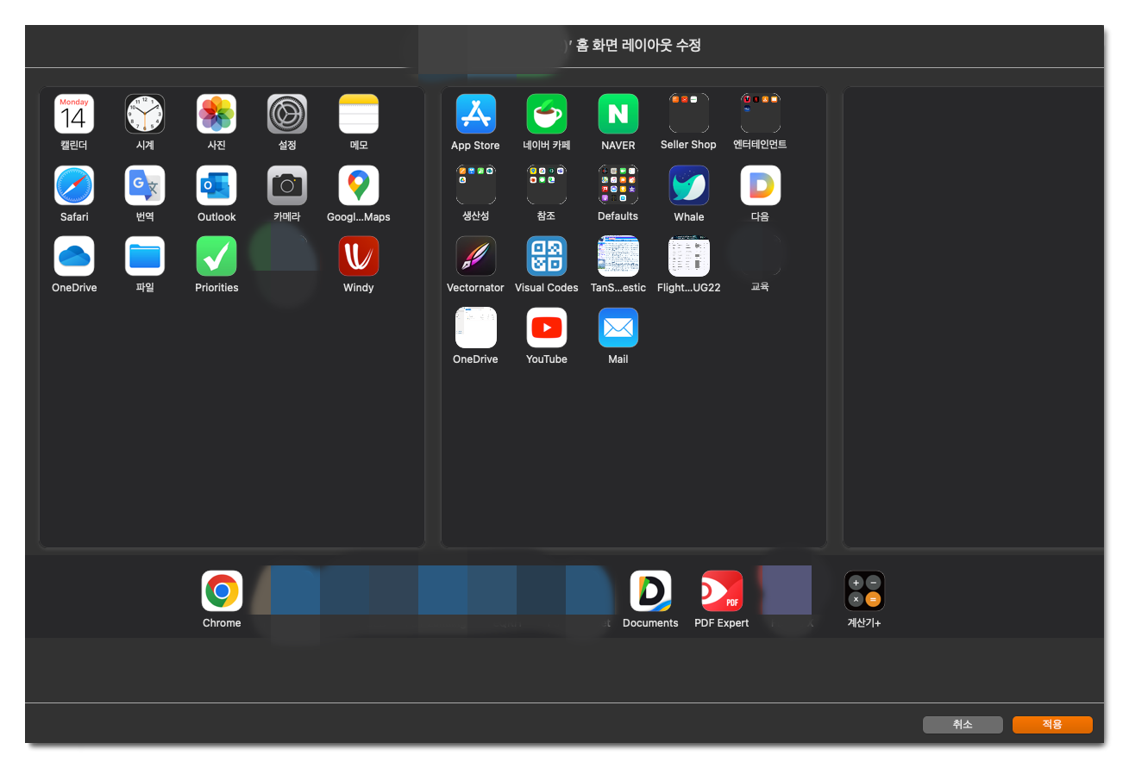Click the Visual Codes QR icon

point(547,256)
